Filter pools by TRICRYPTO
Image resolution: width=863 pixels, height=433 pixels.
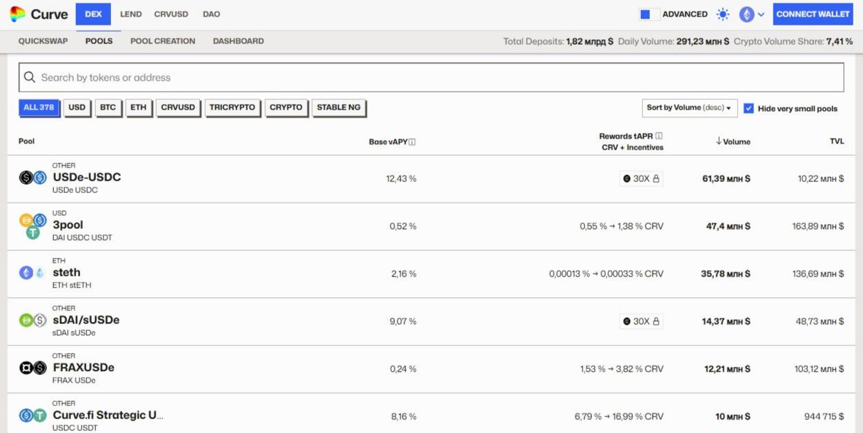click(x=232, y=108)
